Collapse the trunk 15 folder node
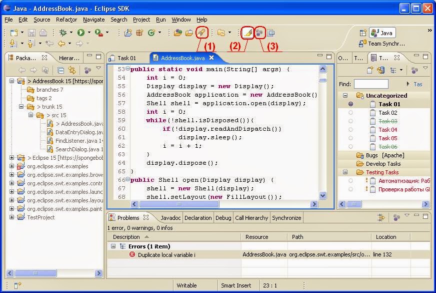This screenshot has height=293, width=436. (21, 106)
